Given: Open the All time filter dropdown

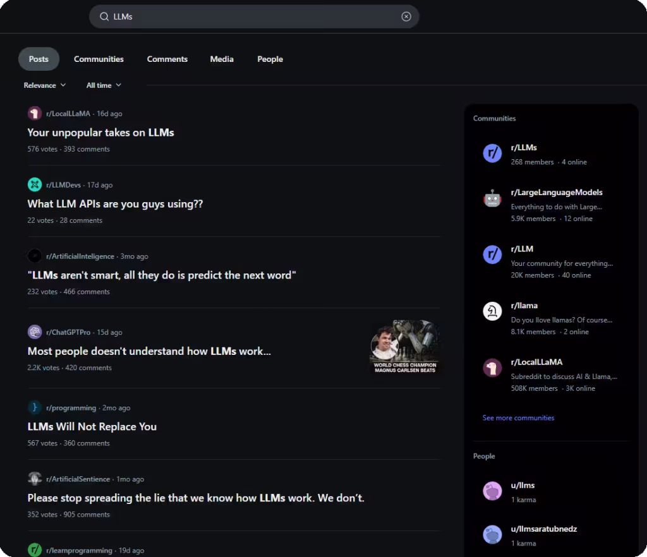Looking at the screenshot, I should click(x=104, y=85).
